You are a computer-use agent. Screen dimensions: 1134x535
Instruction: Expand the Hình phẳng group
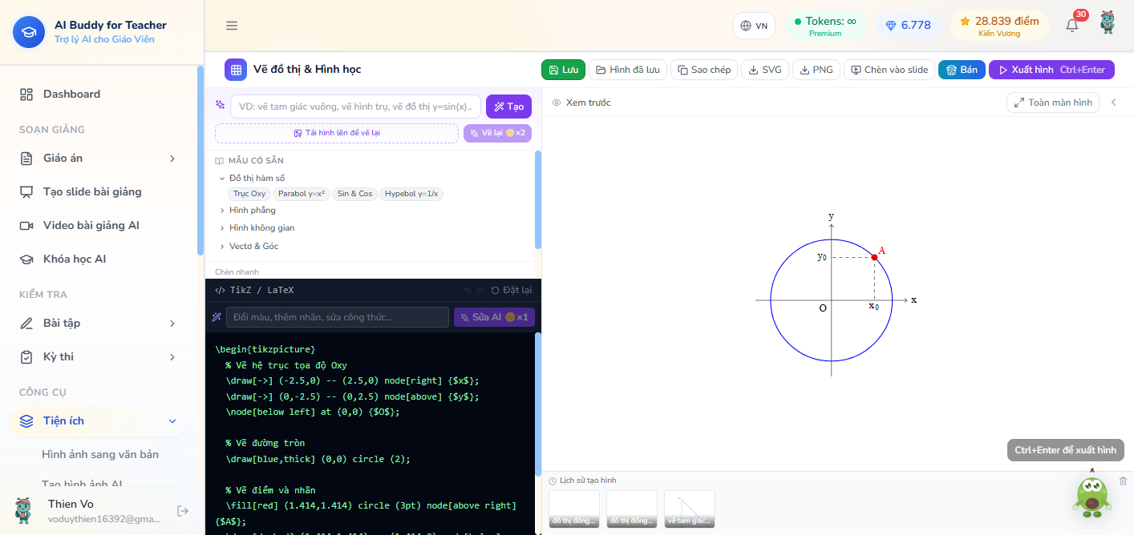coord(247,210)
